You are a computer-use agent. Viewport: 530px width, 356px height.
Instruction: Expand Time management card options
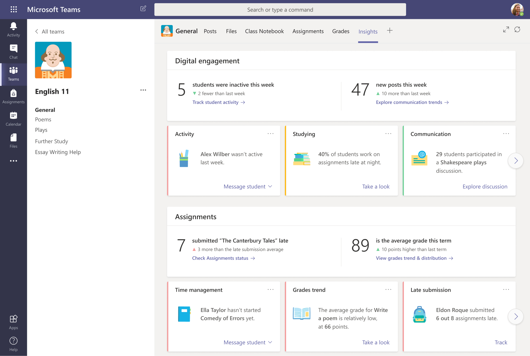(270, 289)
